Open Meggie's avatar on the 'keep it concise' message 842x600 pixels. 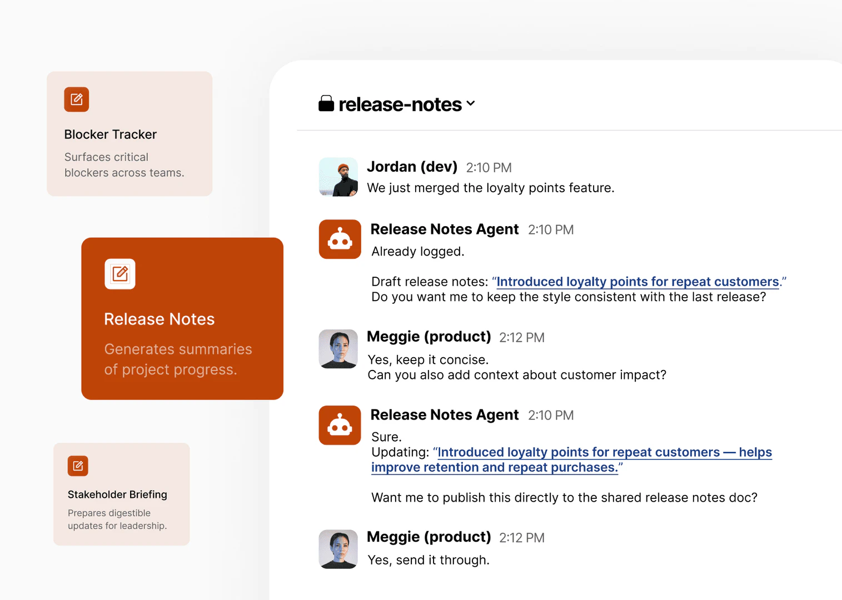pyautogui.click(x=338, y=349)
